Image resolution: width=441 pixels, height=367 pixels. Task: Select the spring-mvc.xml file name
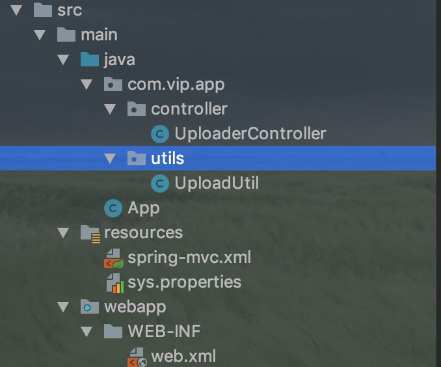(x=189, y=258)
